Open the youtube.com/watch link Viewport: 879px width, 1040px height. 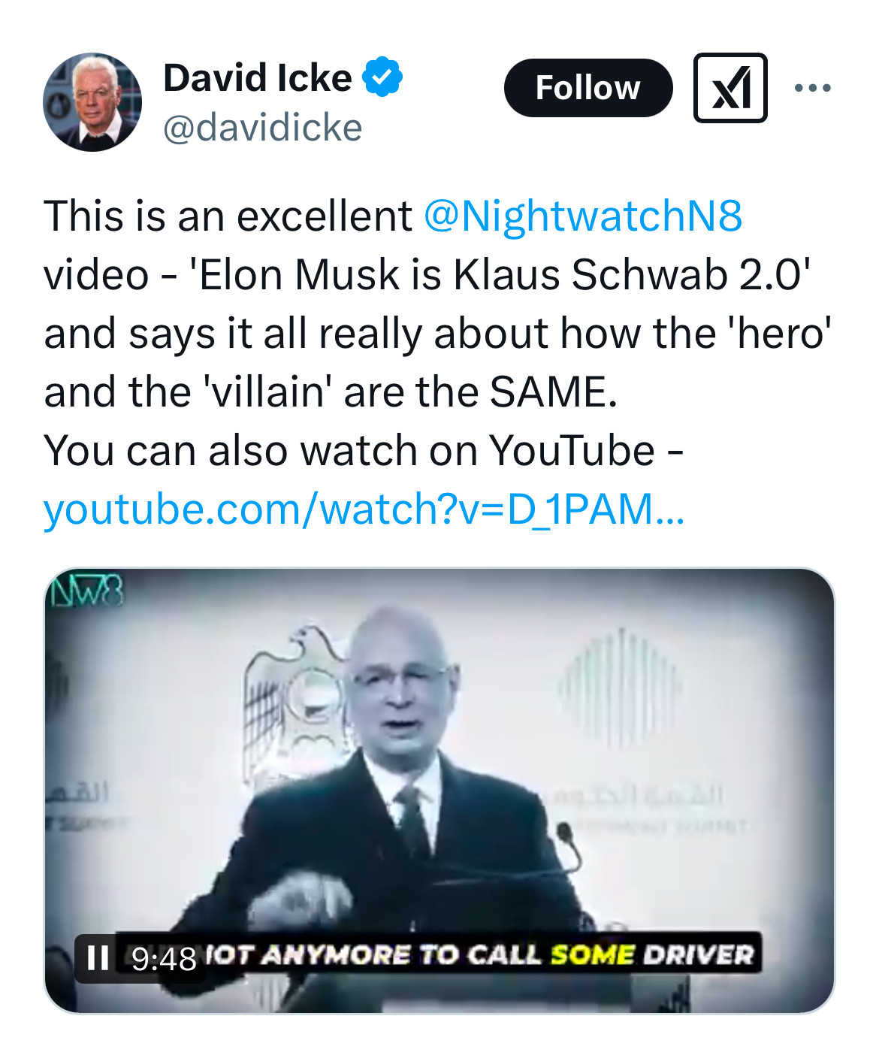point(364,509)
